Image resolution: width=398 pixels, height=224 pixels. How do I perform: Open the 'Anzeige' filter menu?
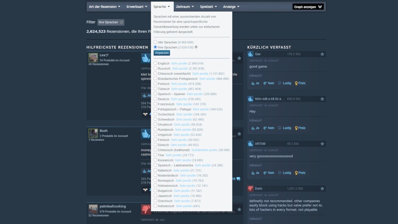231,7
